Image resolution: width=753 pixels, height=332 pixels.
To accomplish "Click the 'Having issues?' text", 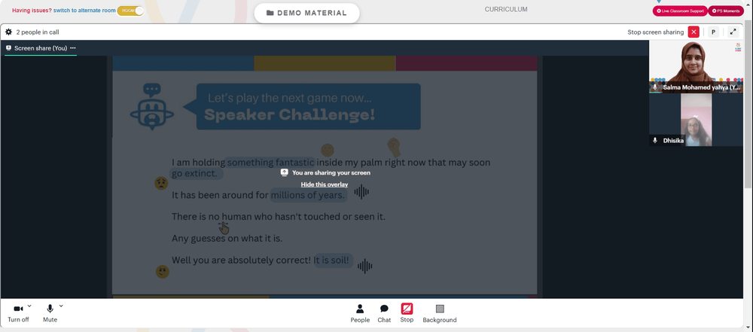I will coord(32,10).
